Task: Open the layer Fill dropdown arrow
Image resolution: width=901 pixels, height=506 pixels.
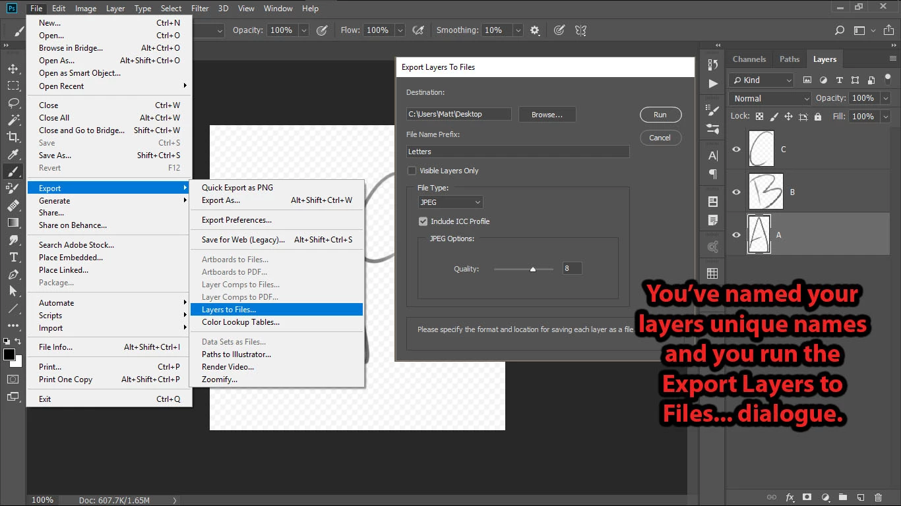Action: point(885,117)
